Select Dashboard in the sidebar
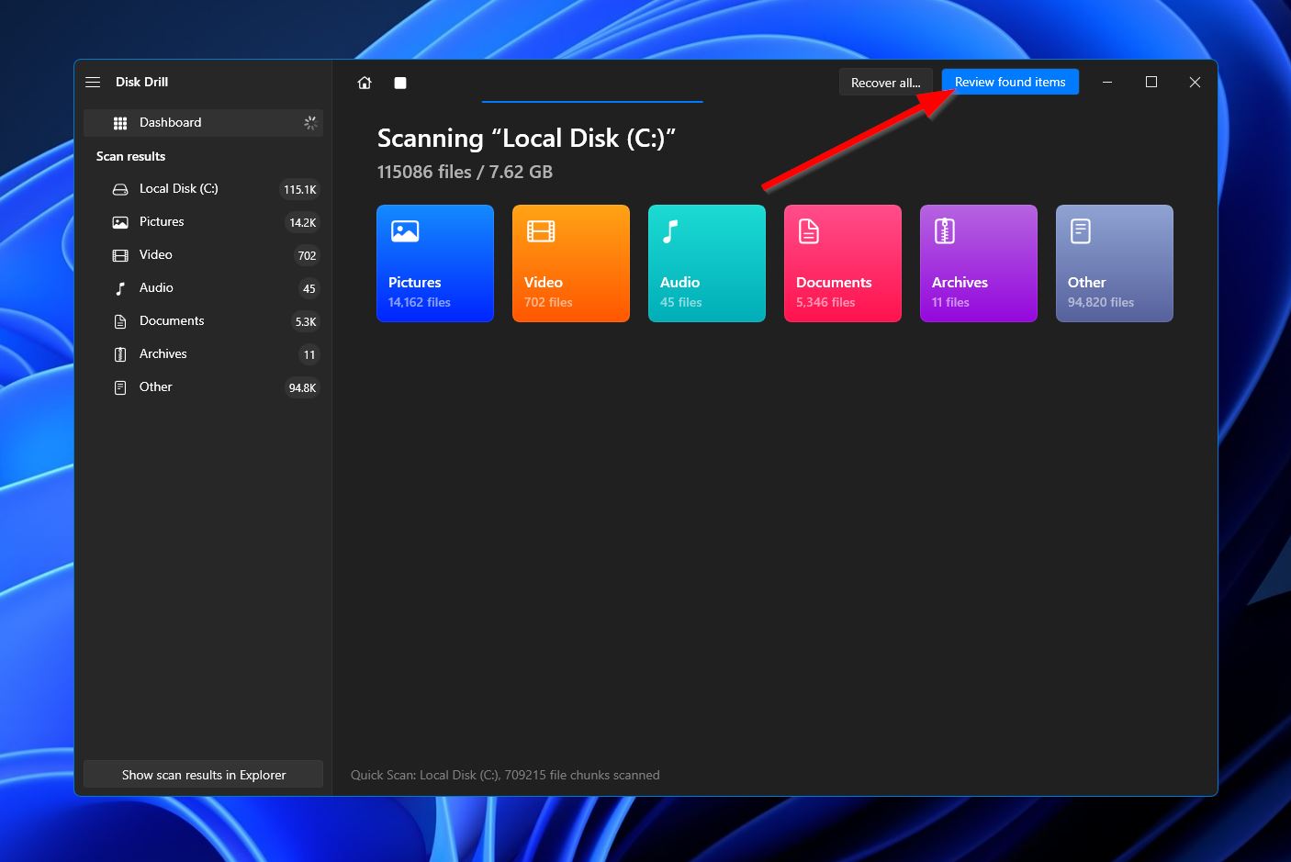 [171, 122]
